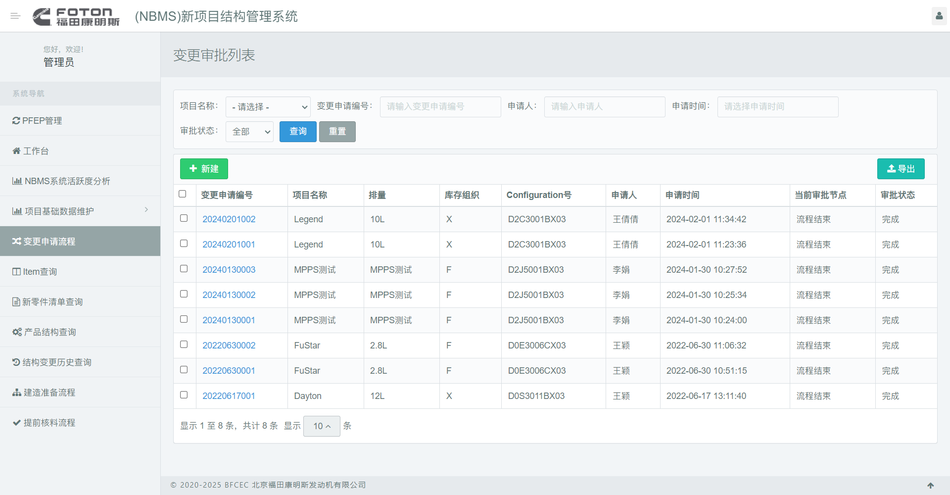Viewport: 950px width, 495px height.
Task: Click the 工作台 home icon
Action: (16, 151)
